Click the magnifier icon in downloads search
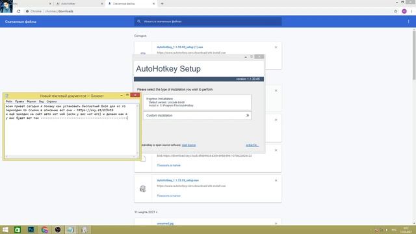The image size is (416, 234). tap(138, 21)
